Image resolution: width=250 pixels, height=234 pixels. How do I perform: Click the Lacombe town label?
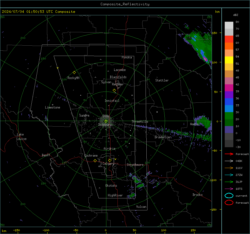click(x=120, y=70)
